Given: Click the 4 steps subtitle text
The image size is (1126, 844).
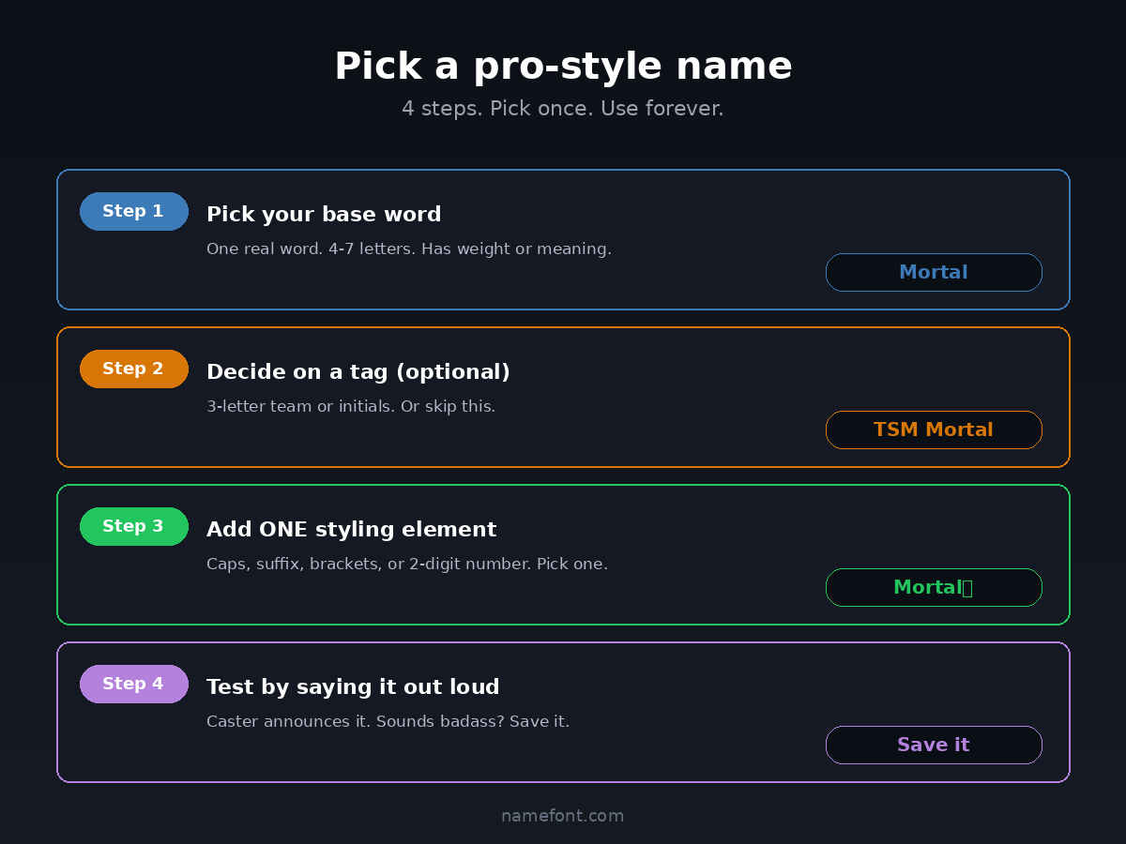Looking at the screenshot, I should pyautogui.click(x=563, y=109).
